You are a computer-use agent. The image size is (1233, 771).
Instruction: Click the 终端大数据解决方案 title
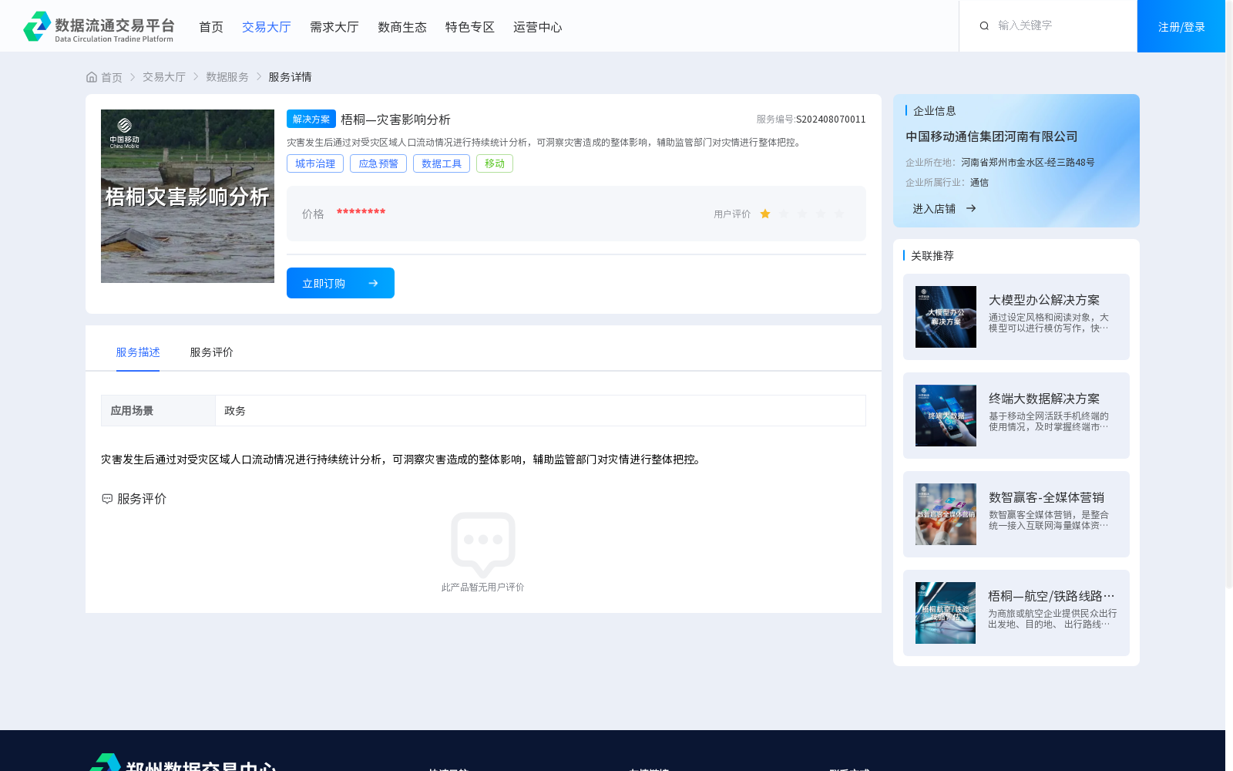[1044, 399]
